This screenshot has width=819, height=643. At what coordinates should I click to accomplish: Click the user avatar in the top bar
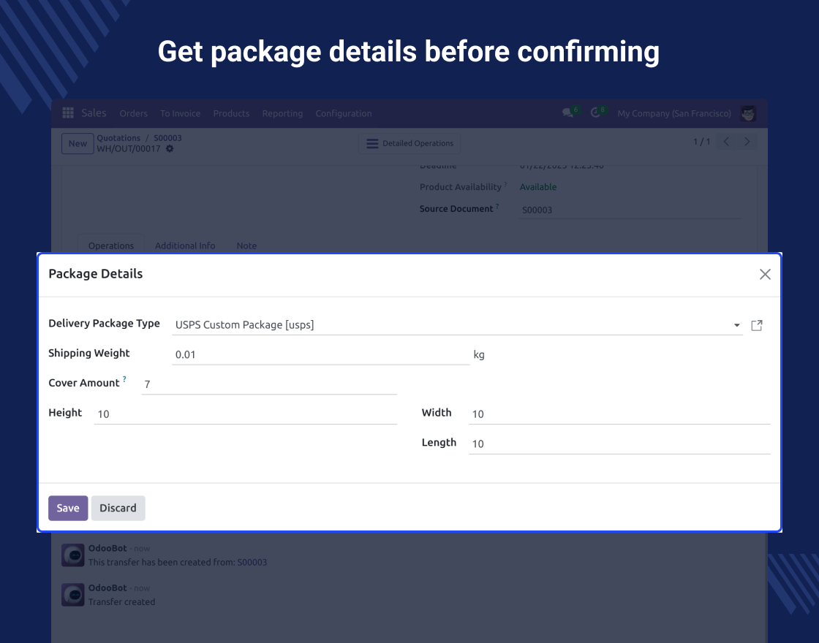[748, 113]
